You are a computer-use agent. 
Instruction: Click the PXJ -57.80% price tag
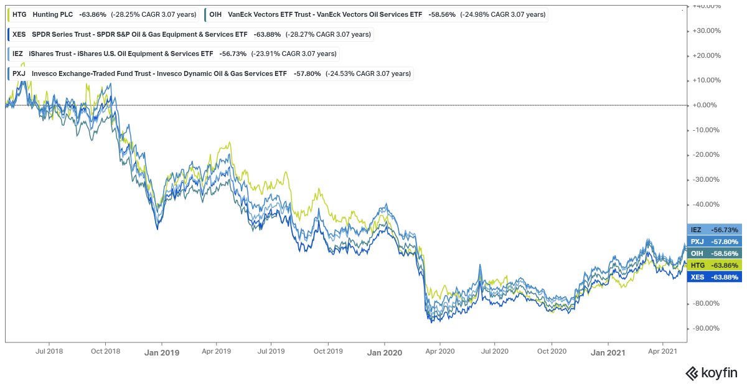coord(715,242)
